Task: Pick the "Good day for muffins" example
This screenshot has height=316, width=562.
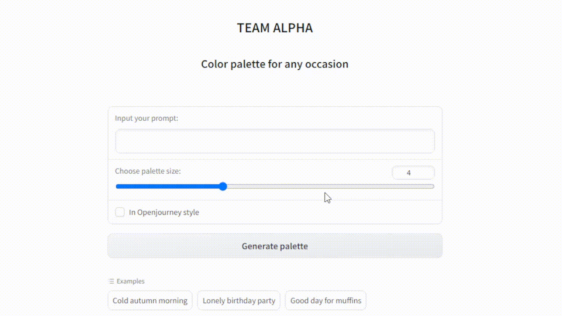Action: tap(326, 301)
